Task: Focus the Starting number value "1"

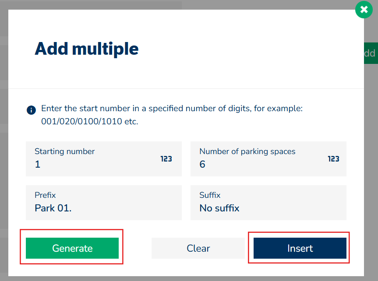Action: click(x=38, y=165)
